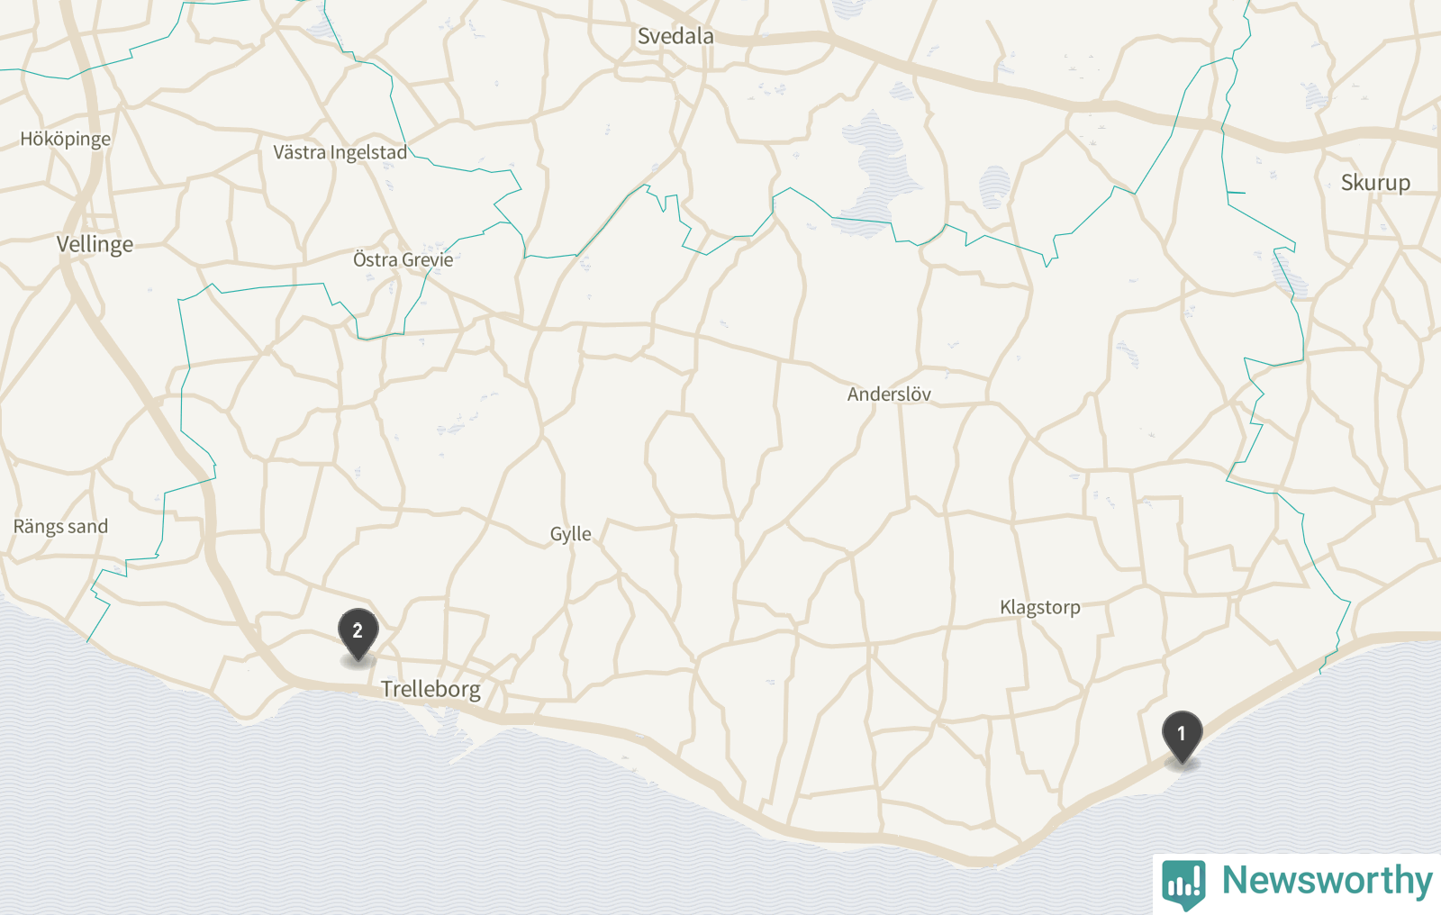Click the small lake northeast of Svedala
Screen dimensions: 1441x915
(847, 8)
